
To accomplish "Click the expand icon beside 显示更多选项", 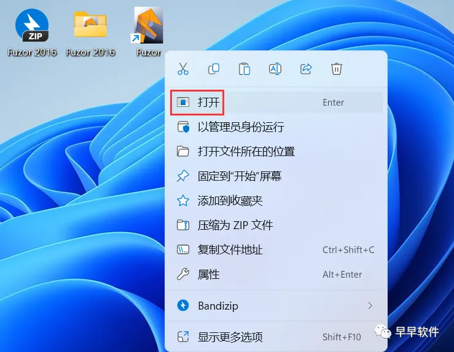I will [x=183, y=337].
